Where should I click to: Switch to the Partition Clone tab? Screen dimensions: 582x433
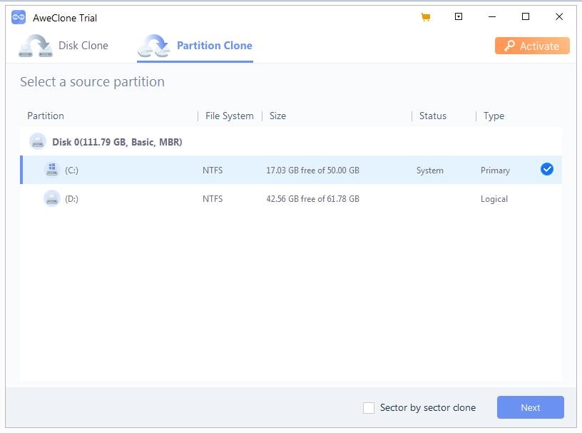click(195, 46)
